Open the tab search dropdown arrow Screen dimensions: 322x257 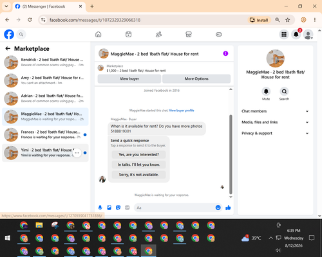6,6
